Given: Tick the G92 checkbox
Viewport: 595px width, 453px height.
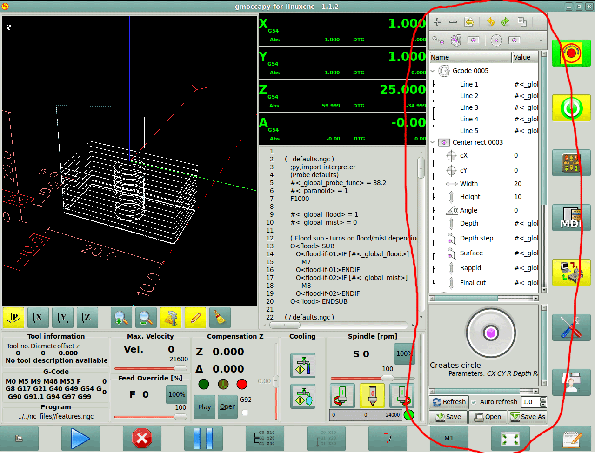Looking at the screenshot, I should pos(245,413).
